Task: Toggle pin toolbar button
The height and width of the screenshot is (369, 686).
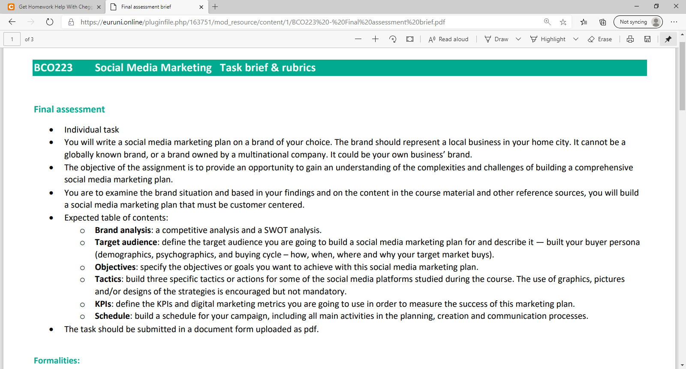Action: tap(668, 39)
